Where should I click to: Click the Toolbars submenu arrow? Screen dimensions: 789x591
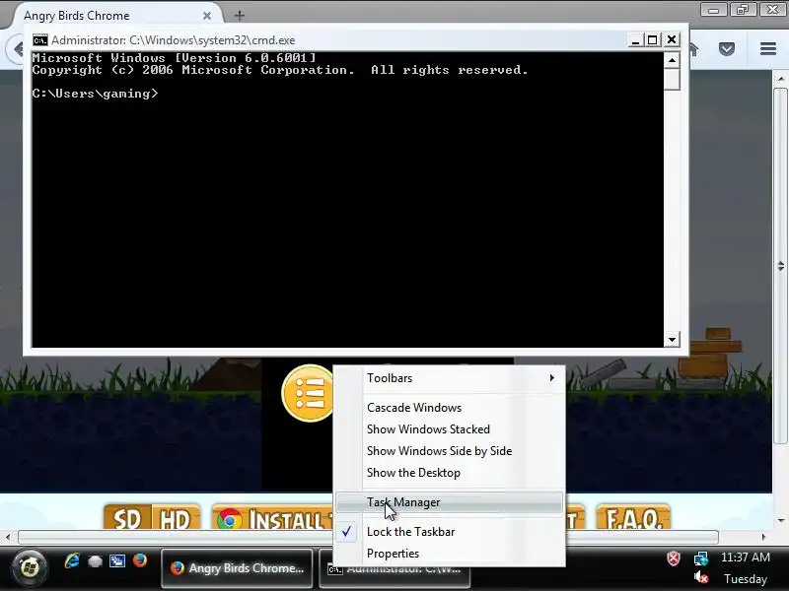point(552,377)
